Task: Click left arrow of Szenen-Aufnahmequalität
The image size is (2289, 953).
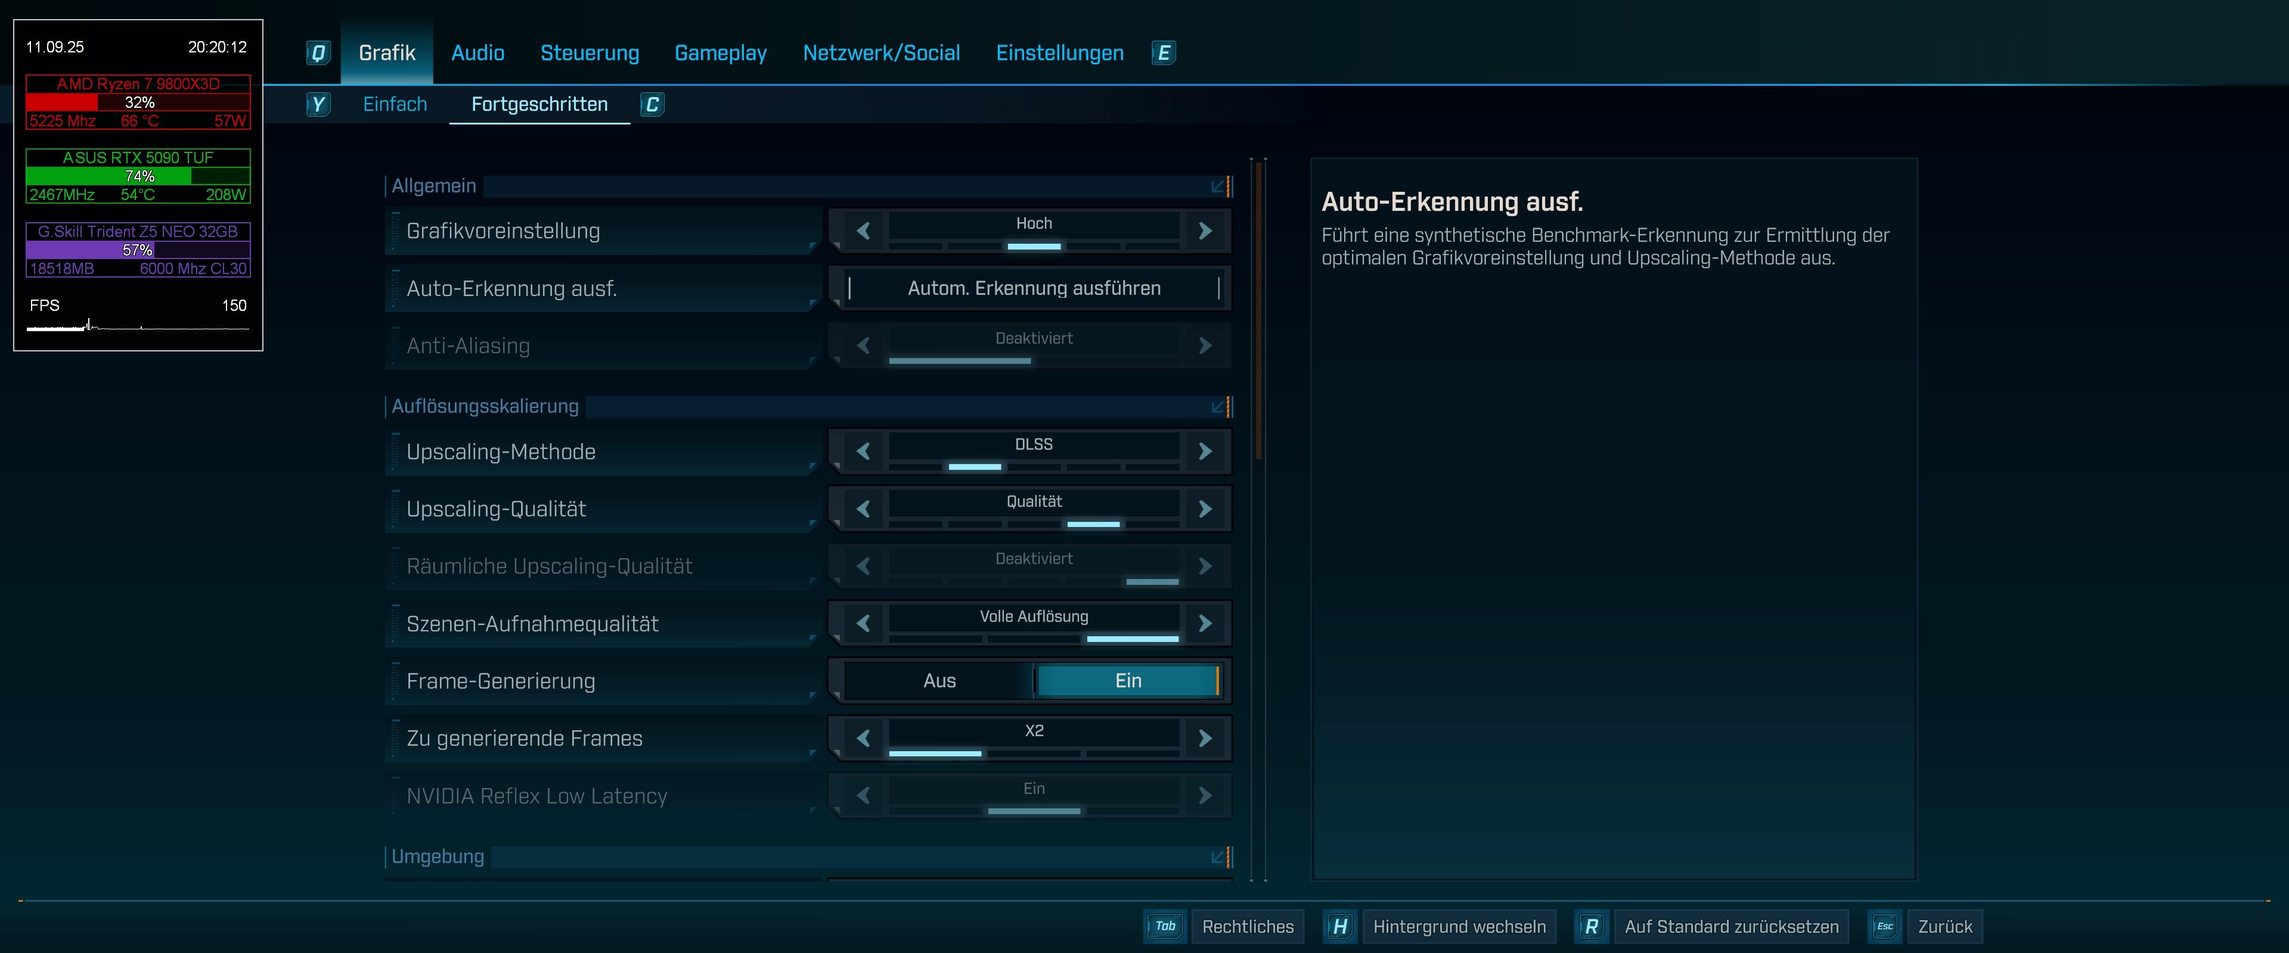Action: 863,624
